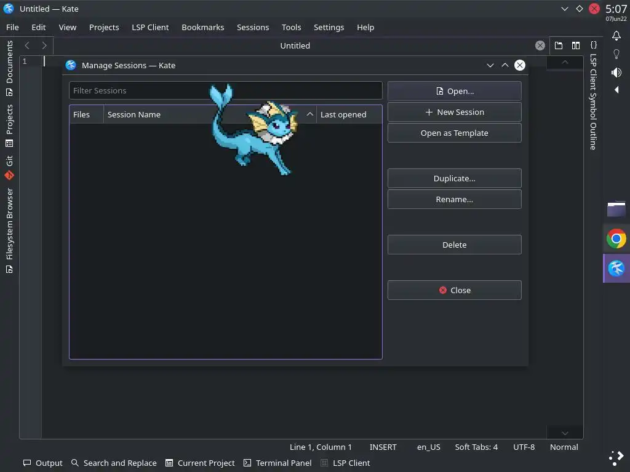Open the Tools menu
The image size is (630, 472).
(x=291, y=27)
